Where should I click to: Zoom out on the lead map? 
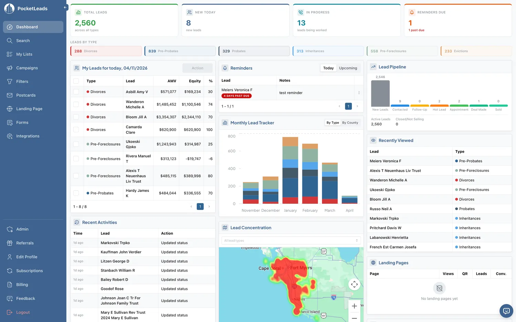(354, 318)
